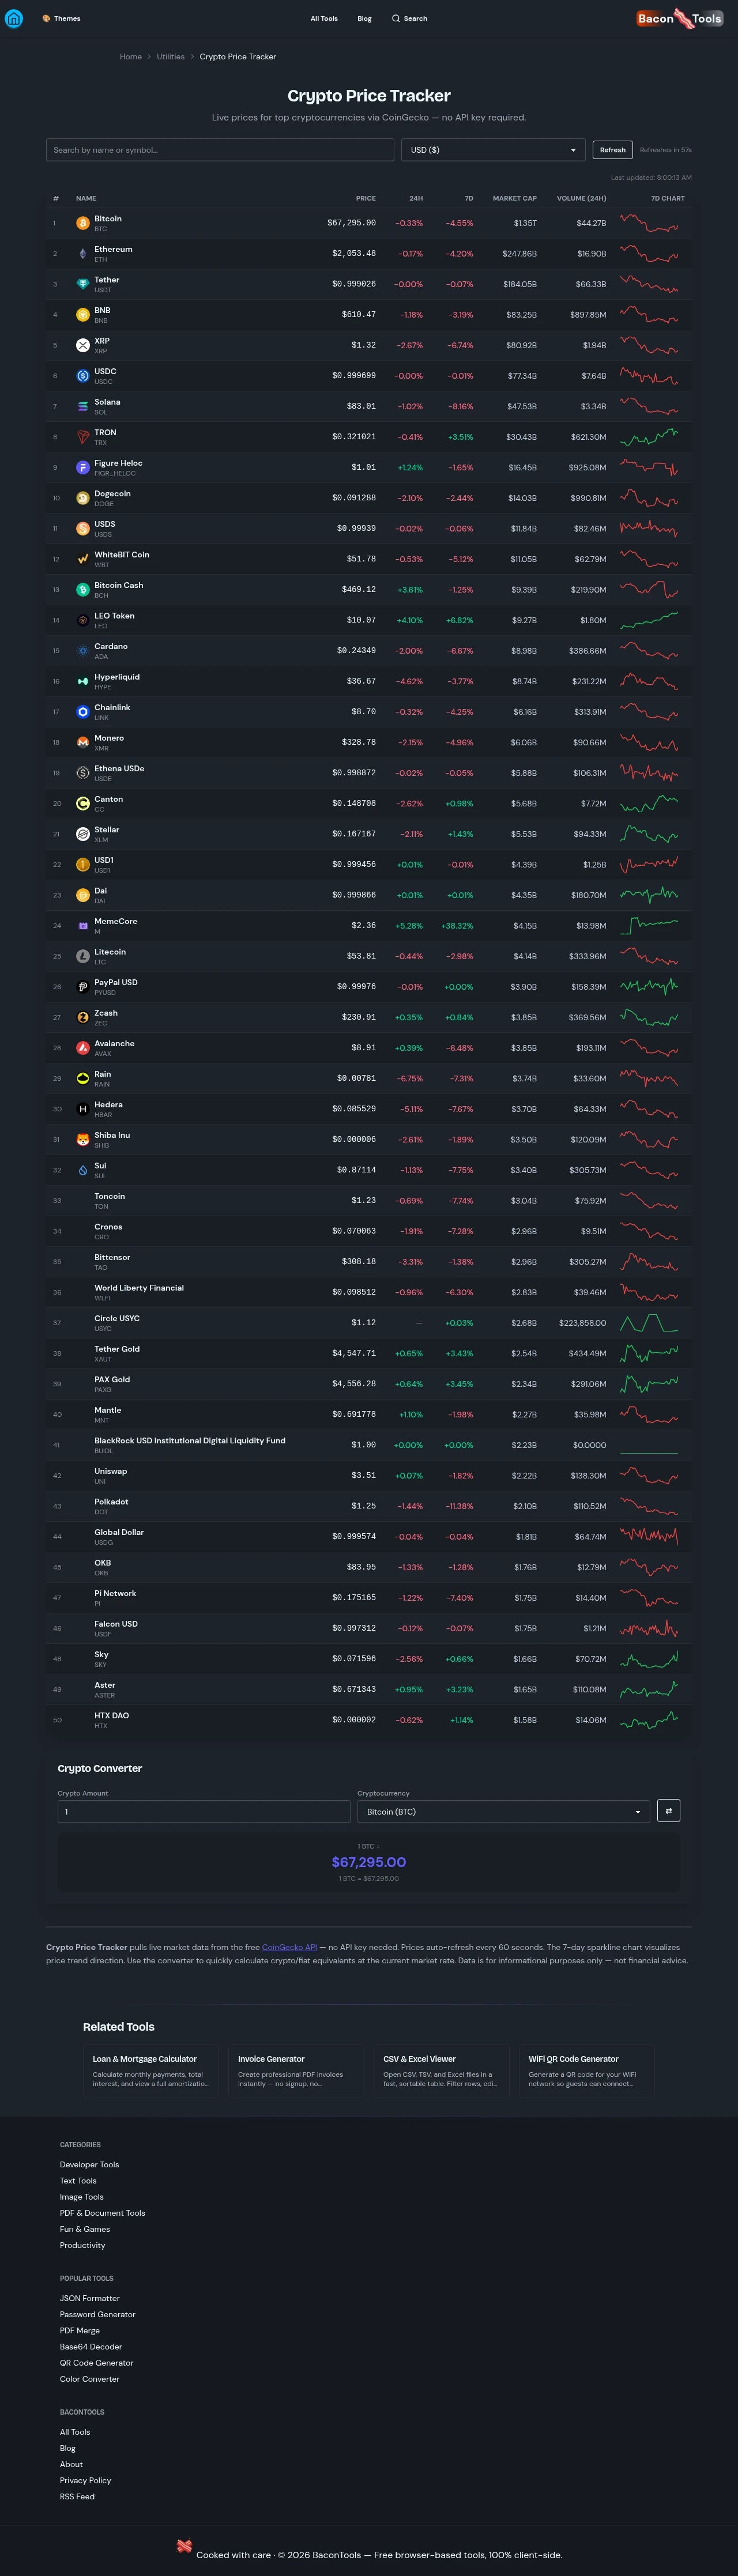The height and width of the screenshot is (2576, 738).
Task: Open the CoinGecko API link
Action: [x=289, y=1947]
